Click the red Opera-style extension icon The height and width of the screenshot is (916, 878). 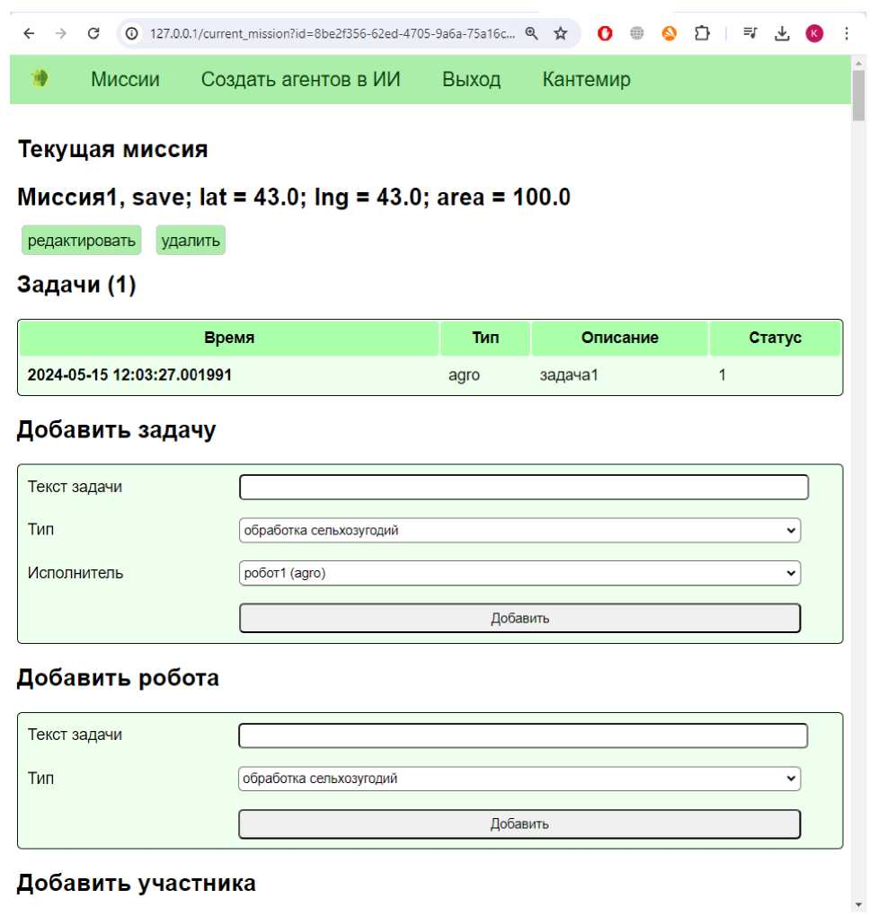[x=605, y=33]
